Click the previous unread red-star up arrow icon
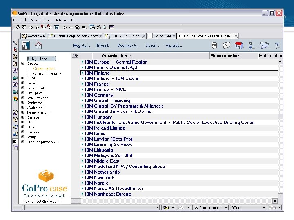This screenshot has width=294, height=220. pos(50,27)
